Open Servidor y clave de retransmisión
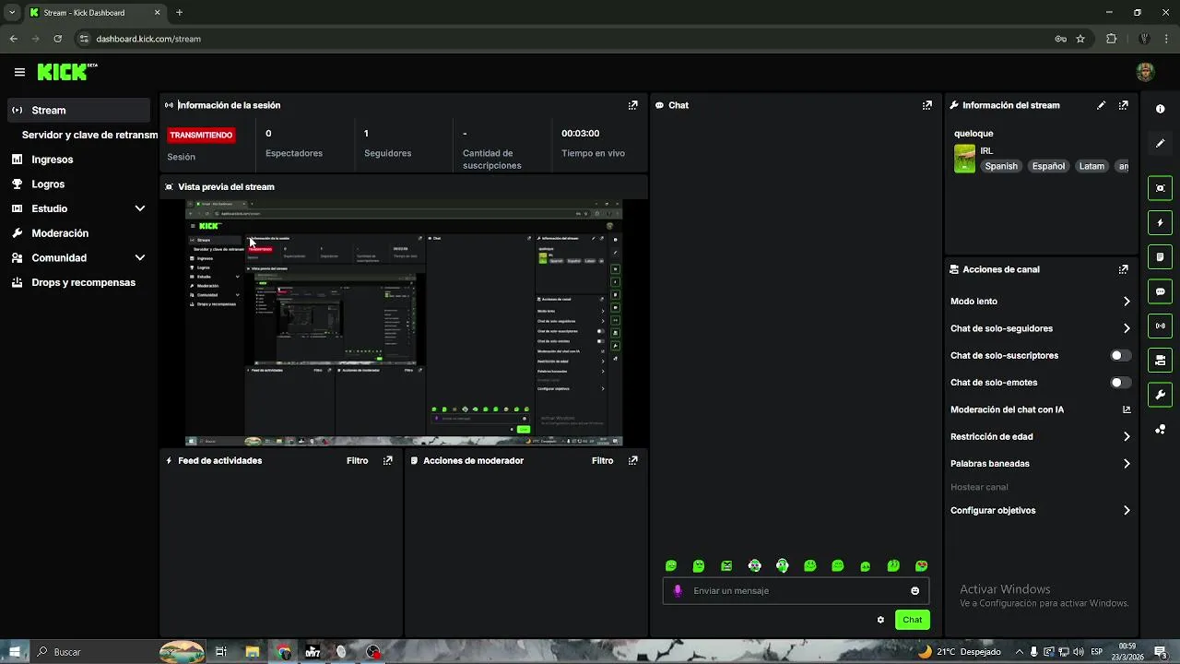This screenshot has width=1180, height=664. [89, 135]
